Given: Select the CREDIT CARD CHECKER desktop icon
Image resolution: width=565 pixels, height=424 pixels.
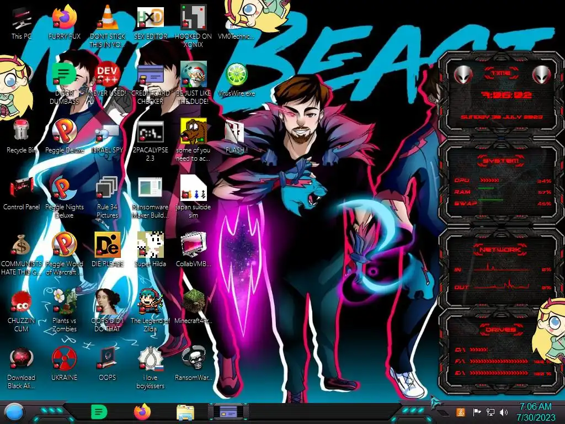Looking at the screenshot, I should point(150,84).
